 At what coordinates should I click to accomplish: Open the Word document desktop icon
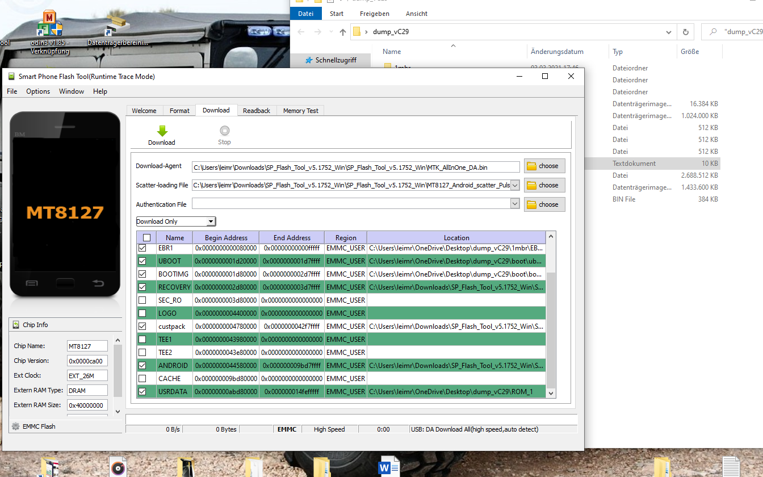click(x=389, y=467)
